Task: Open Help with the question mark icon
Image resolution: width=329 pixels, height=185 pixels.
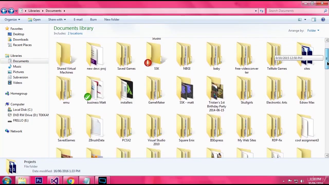Action: (x=323, y=20)
